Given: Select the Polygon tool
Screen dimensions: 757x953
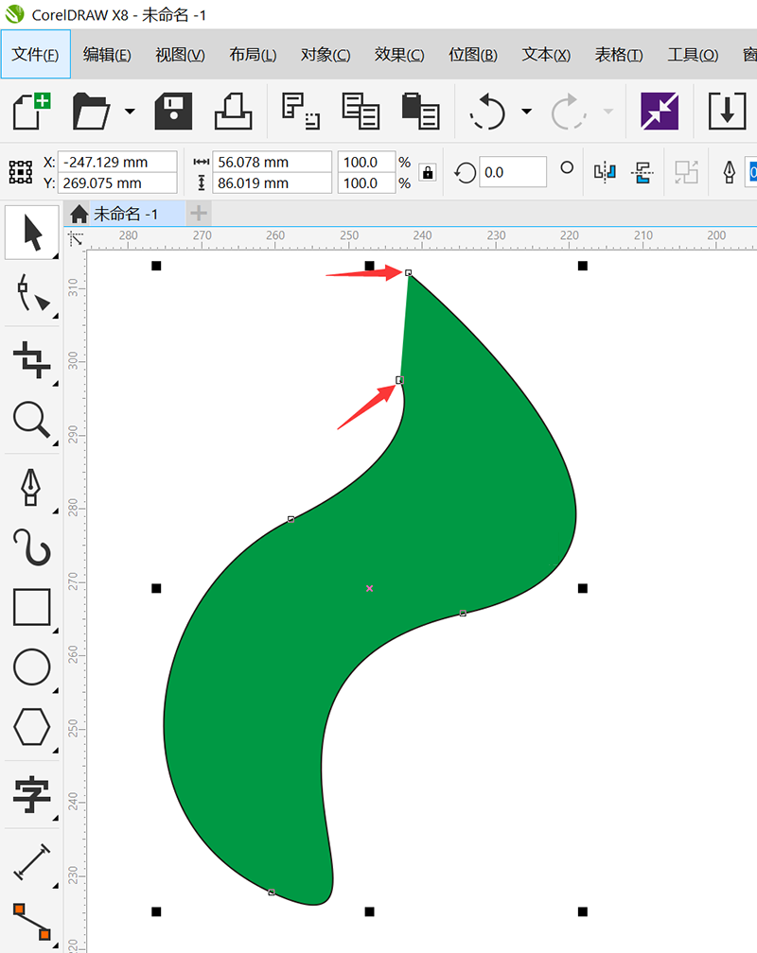Looking at the screenshot, I should coord(31,727).
